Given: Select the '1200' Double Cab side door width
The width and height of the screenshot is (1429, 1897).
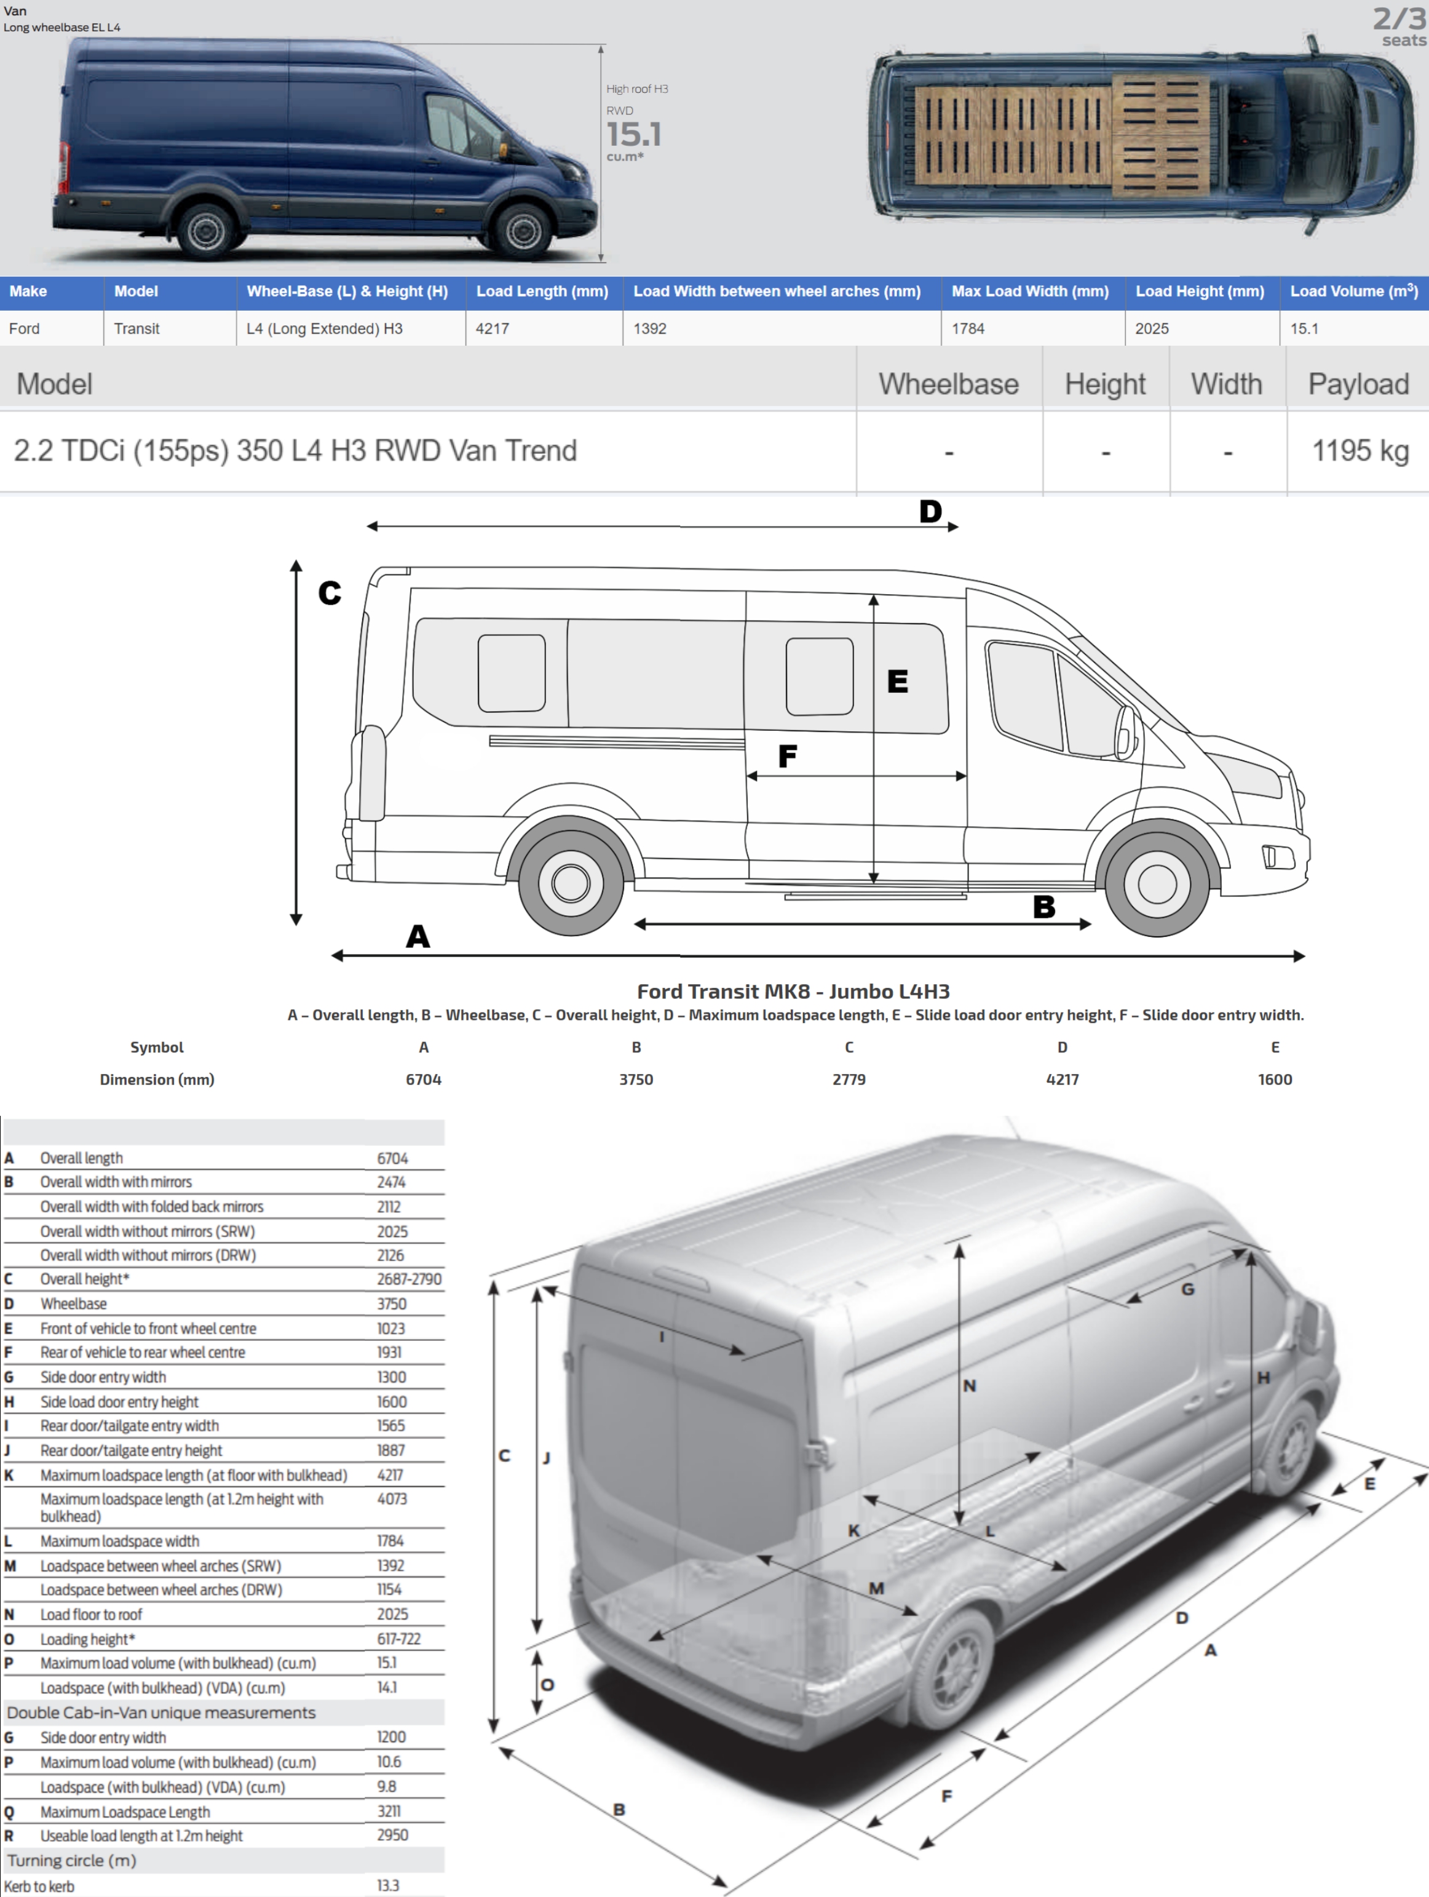Looking at the screenshot, I should point(392,1738).
